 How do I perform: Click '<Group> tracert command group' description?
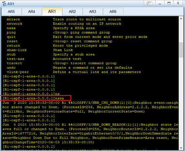click(85, 63)
